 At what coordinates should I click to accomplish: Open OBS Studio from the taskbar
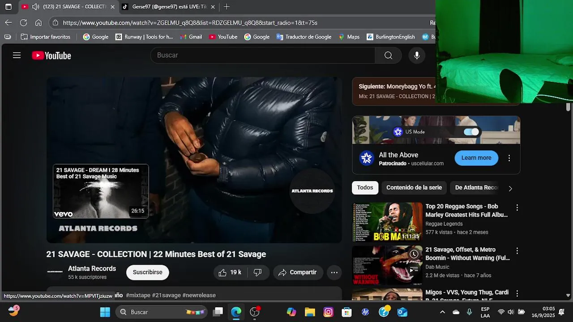255,312
